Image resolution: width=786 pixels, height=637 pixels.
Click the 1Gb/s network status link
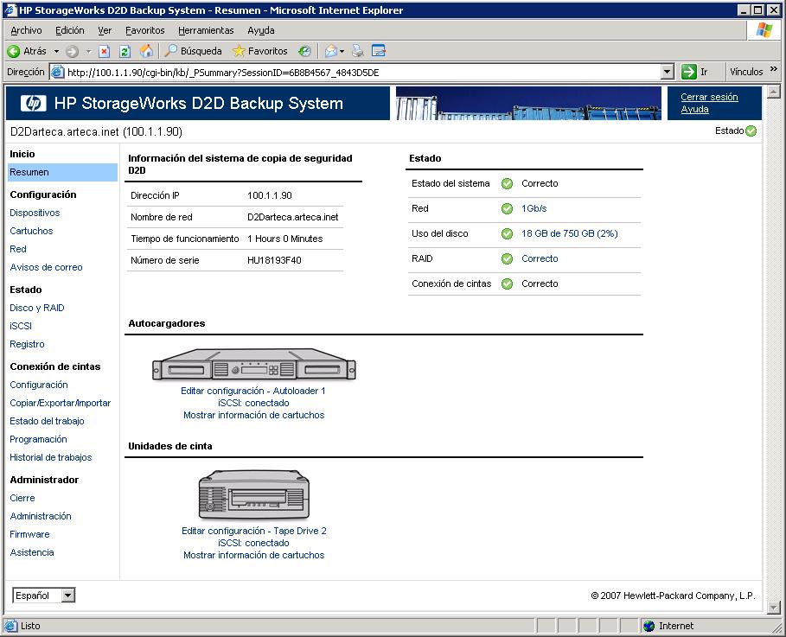(534, 208)
